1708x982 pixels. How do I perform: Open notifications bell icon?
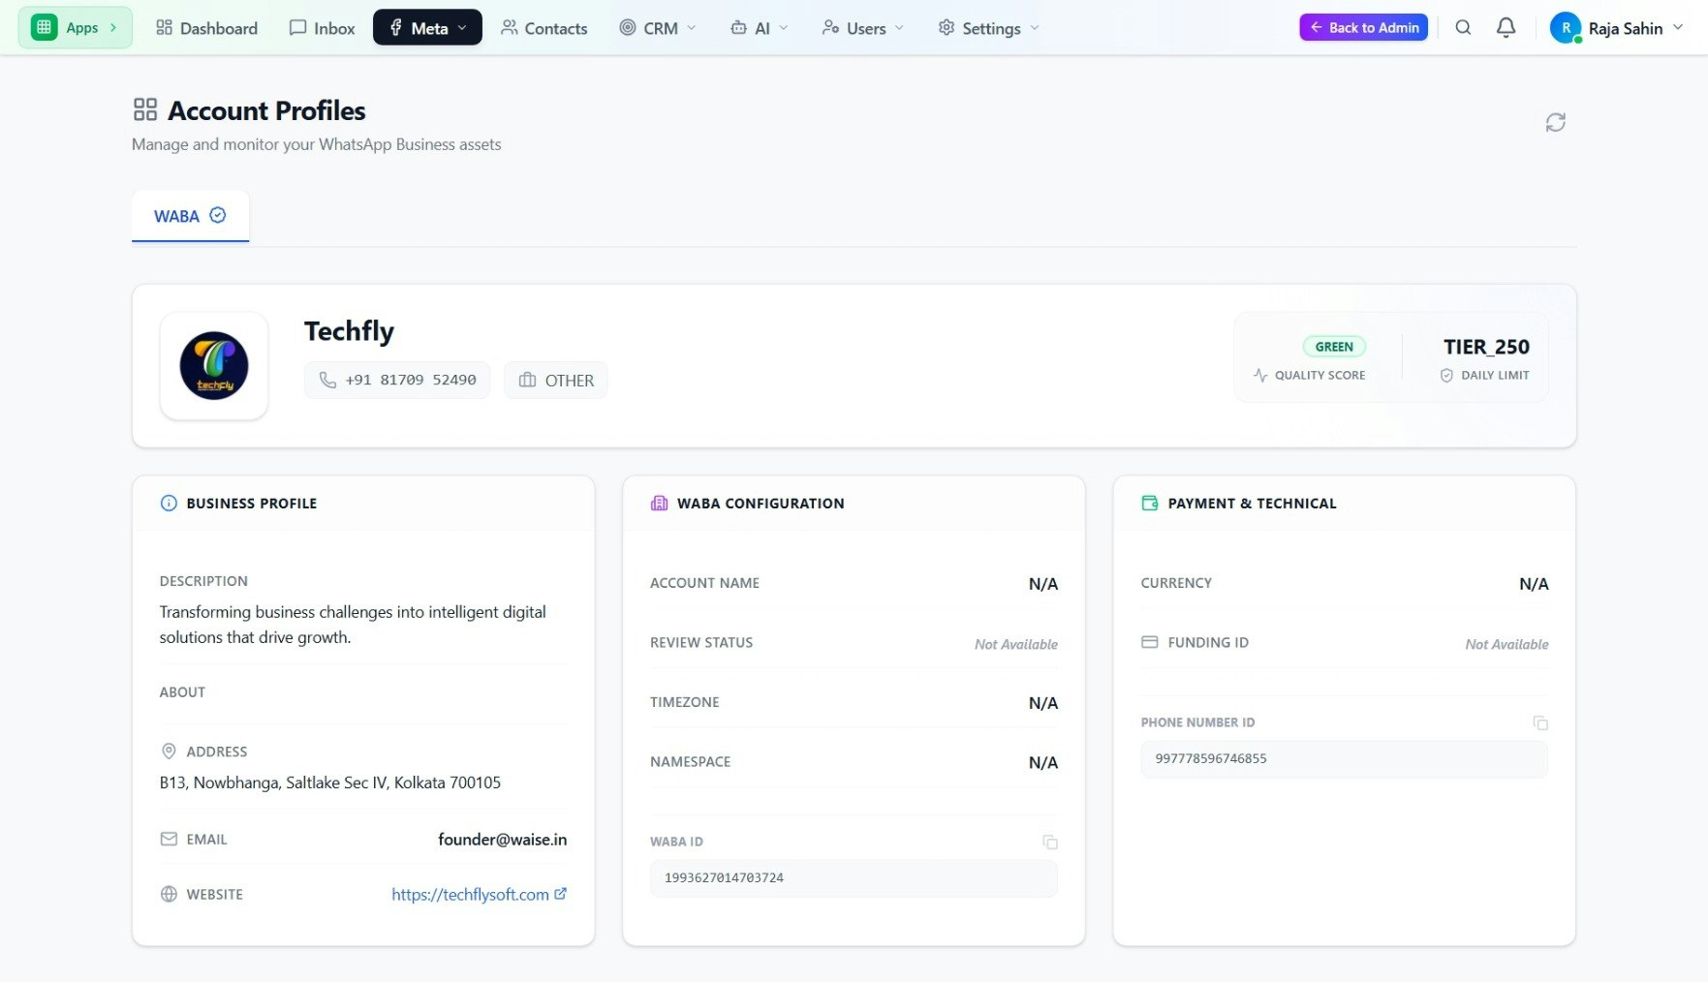[x=1506, y=28]
